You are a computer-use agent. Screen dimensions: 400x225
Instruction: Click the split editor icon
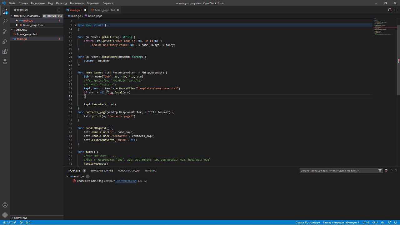390,10
